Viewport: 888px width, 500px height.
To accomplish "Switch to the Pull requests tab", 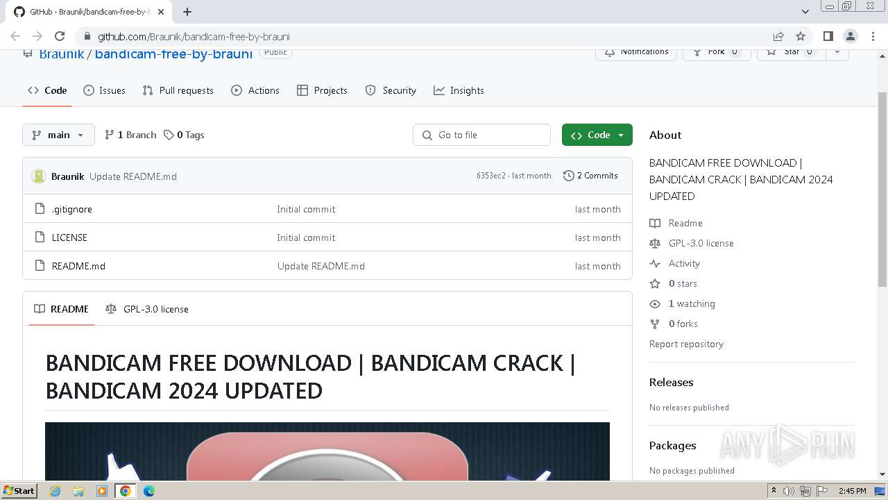I will 178,90.
